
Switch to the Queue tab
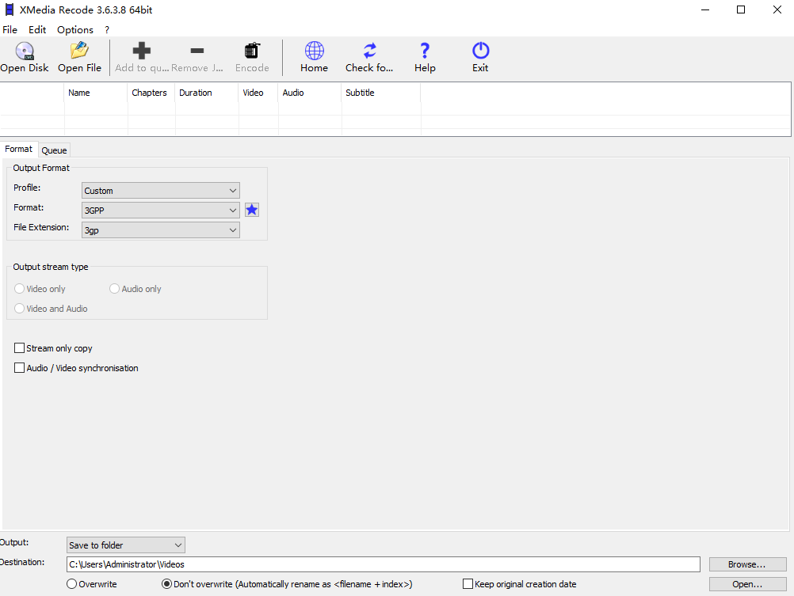tap(54, 150)
